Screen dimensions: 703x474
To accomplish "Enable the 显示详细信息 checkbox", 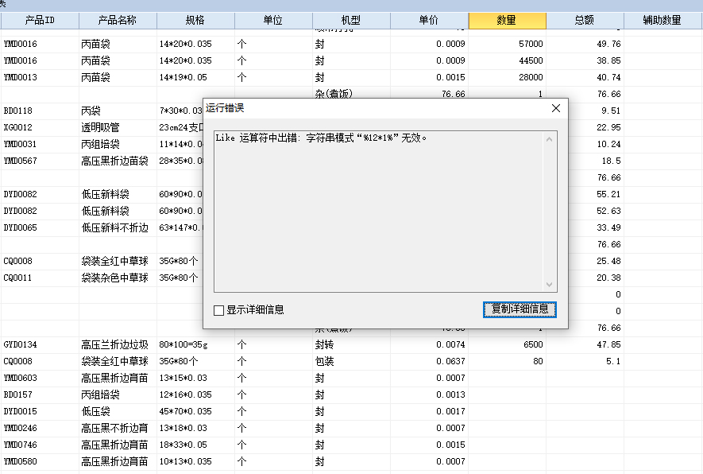I will coord(218,310).
